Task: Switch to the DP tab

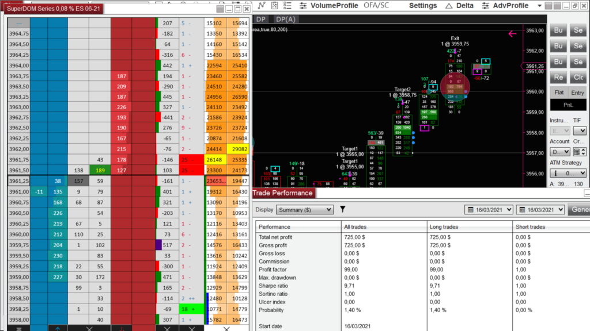Action: (261, 19)
